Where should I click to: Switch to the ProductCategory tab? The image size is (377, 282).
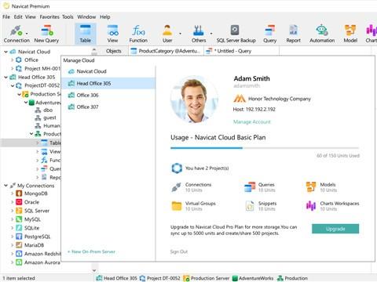[166, 51]
